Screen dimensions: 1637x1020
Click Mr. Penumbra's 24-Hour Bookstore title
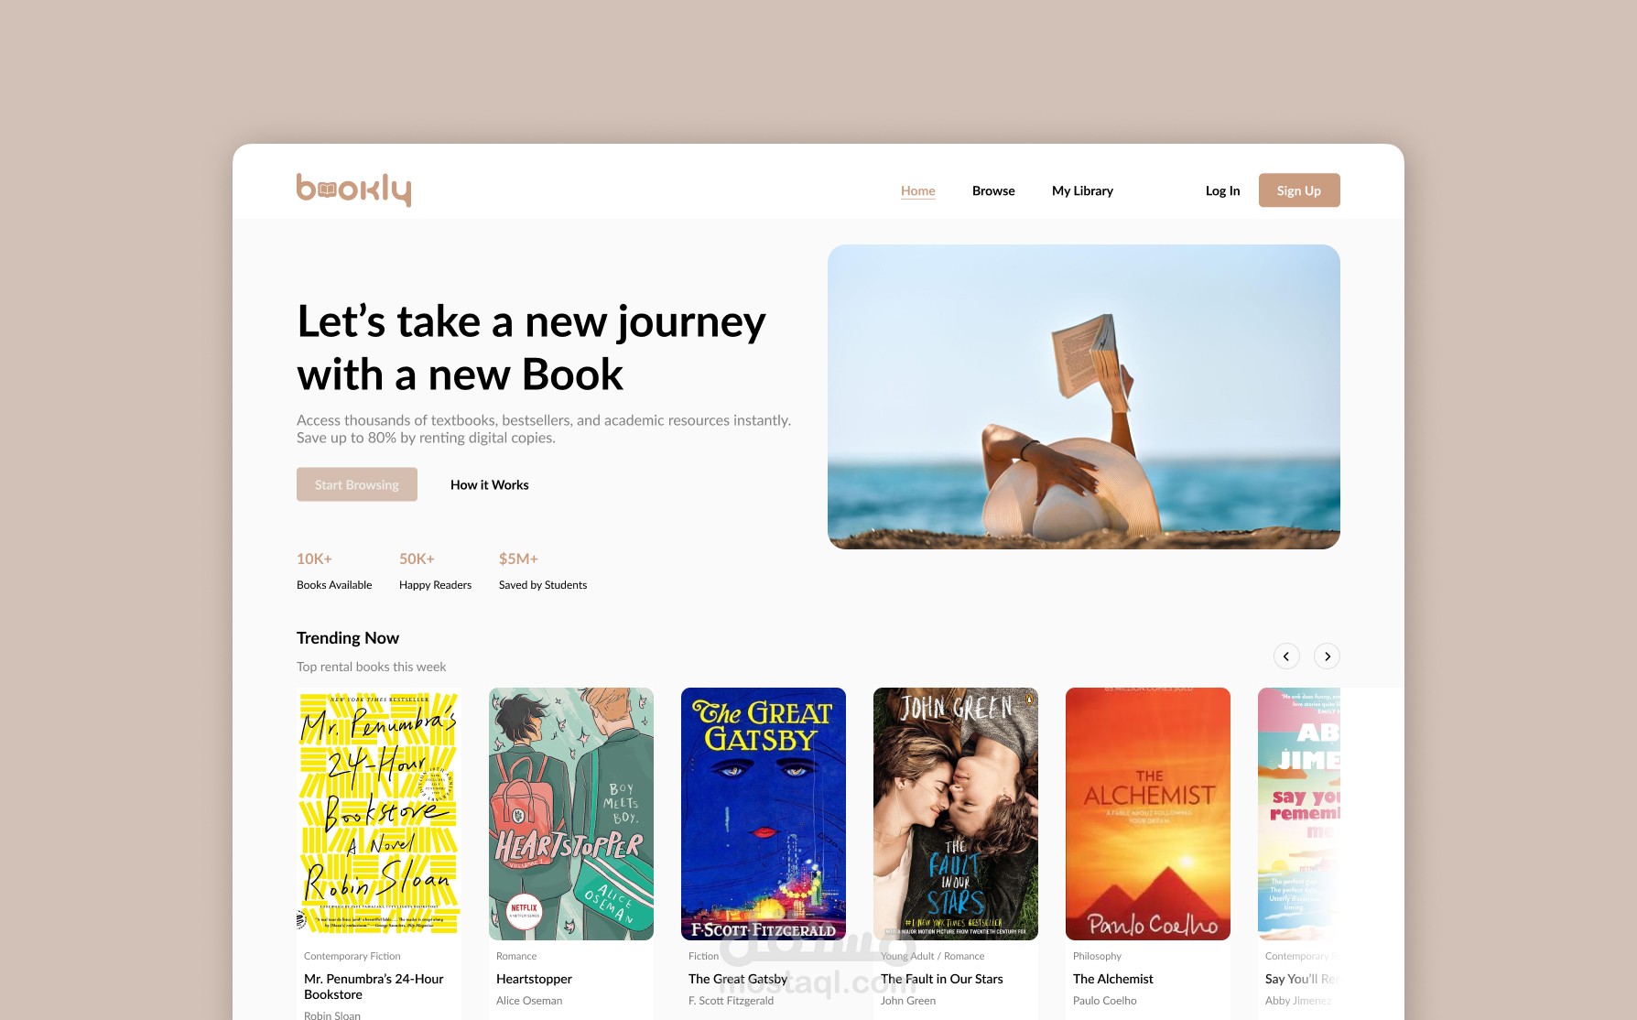(374, 986)
